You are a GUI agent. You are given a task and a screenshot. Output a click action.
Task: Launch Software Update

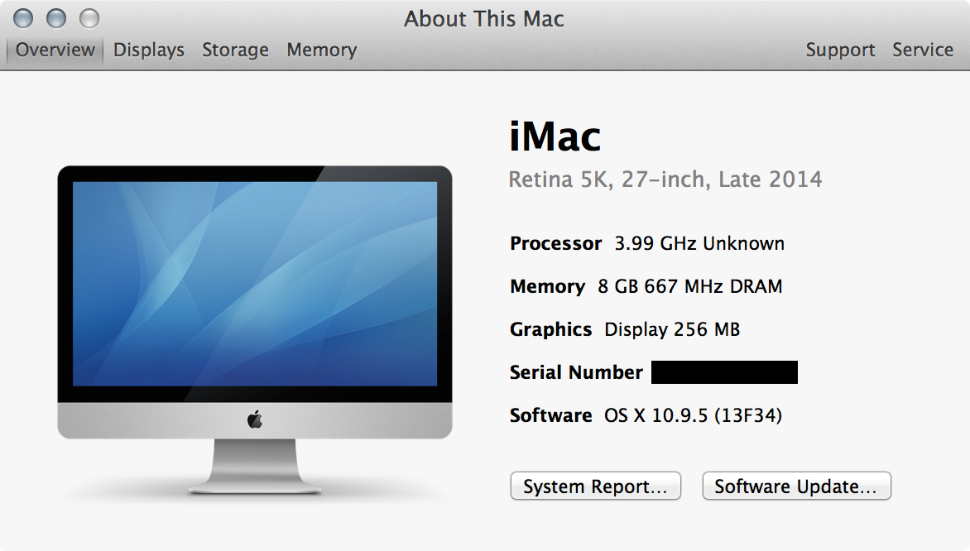click(x=797, y=486)
